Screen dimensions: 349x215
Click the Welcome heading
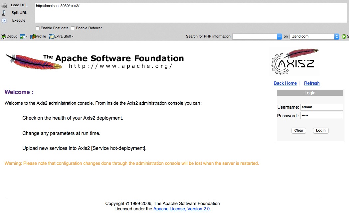click(19, 92)
